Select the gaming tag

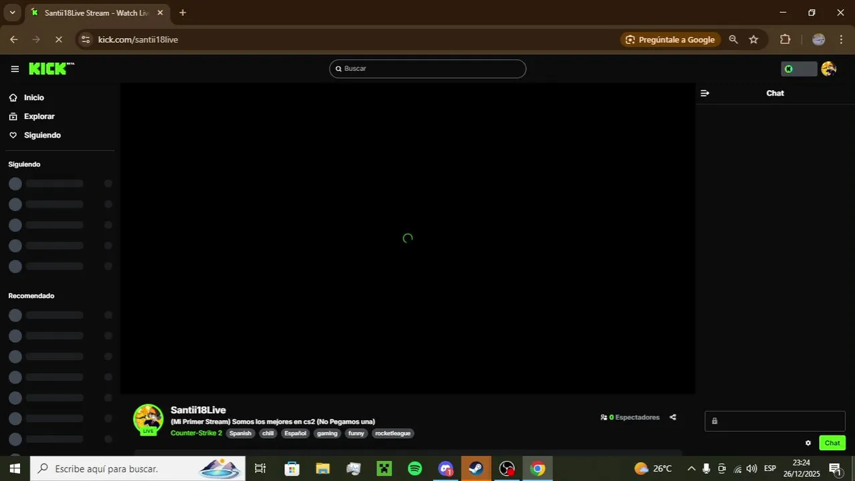pyautogui.click(x=327, y=434)
